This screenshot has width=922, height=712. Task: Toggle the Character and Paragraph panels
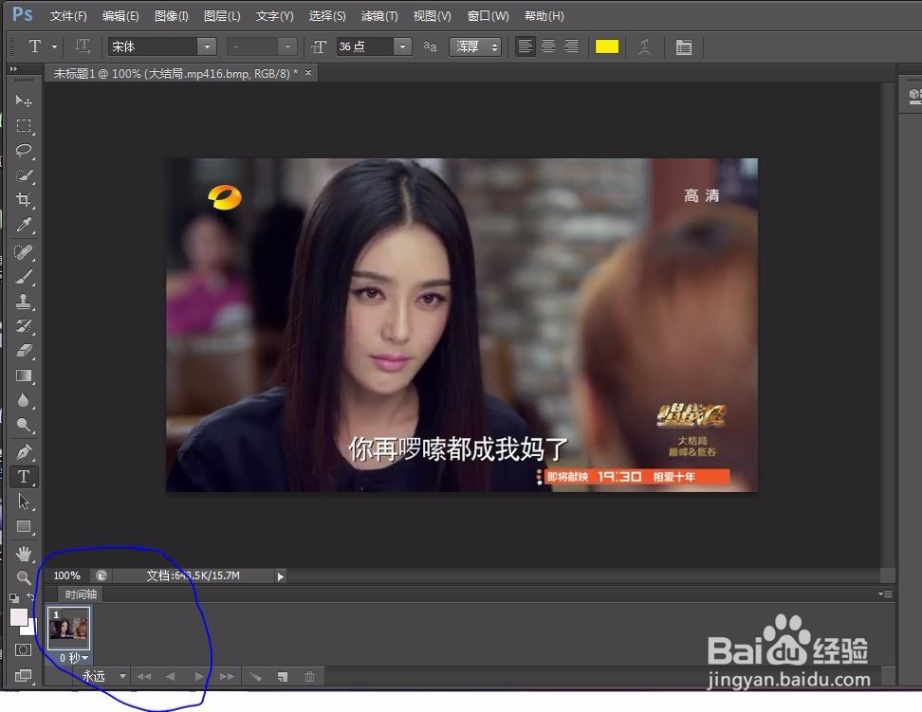tap(683, 47)
